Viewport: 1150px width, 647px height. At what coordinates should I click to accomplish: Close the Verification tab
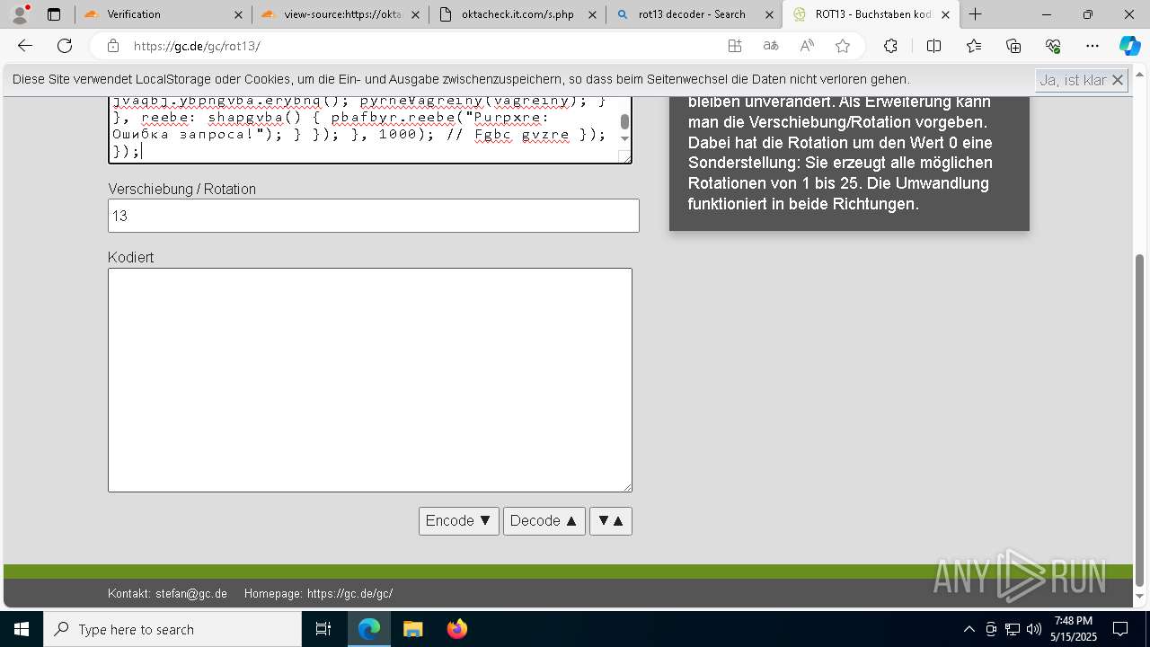238,14
